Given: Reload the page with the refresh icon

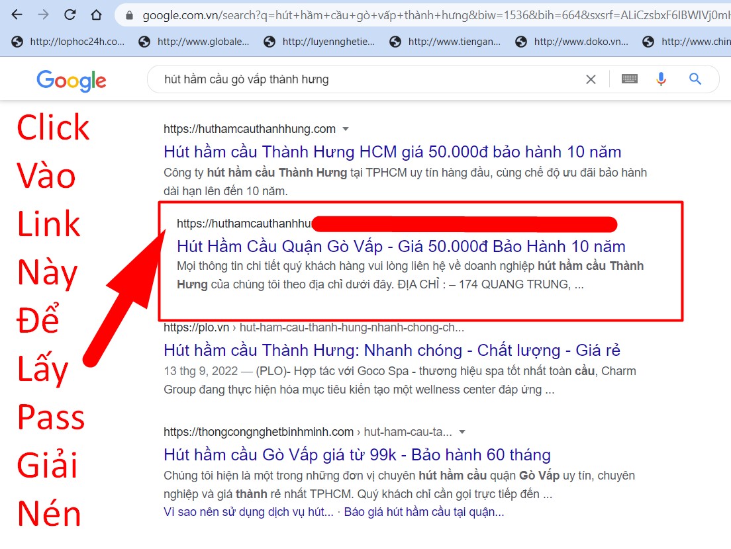Looking at the screenshot, I should pos(70,15).
